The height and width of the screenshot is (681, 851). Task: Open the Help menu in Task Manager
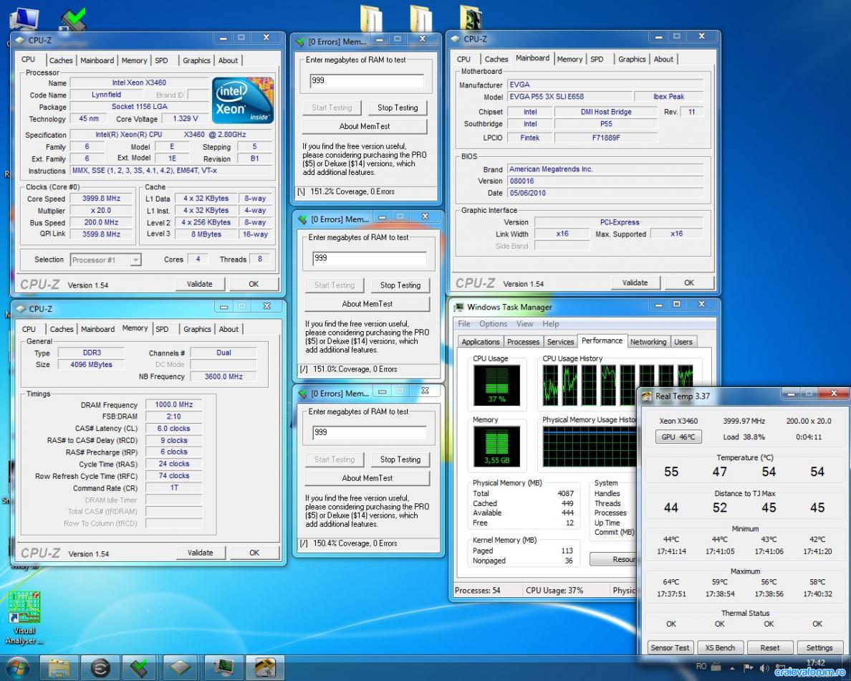pyautogui.click(x=550, y=324)
